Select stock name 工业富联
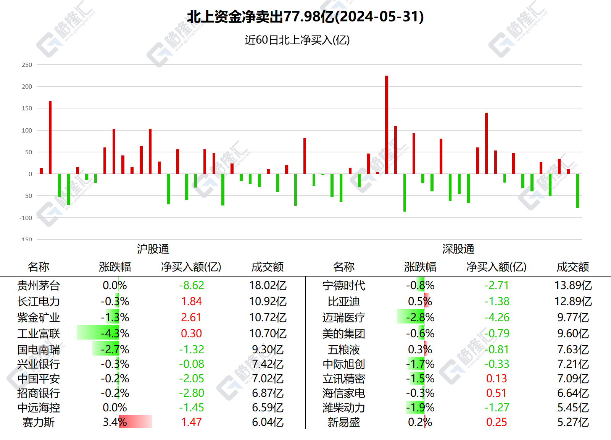611x440 pixels. [39, 333]
